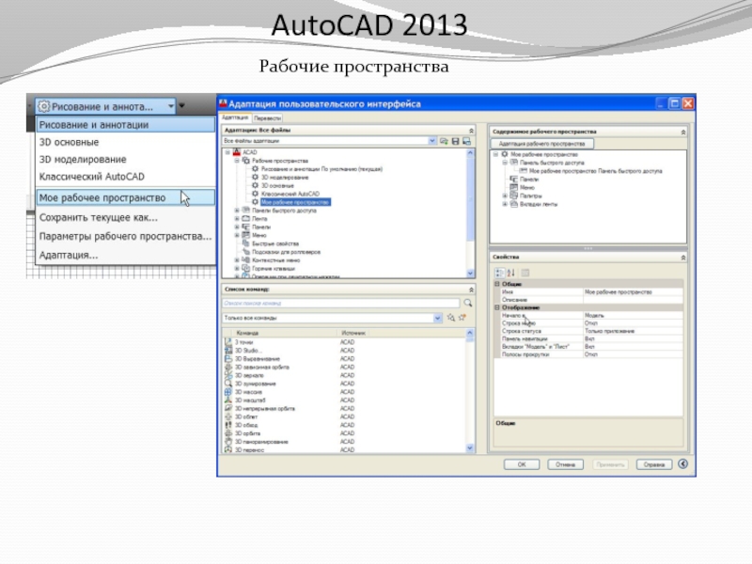The height and width of the screenshot is (564, 752).
Task: Click the Отмена button
Action: click(x=564, y=464)
